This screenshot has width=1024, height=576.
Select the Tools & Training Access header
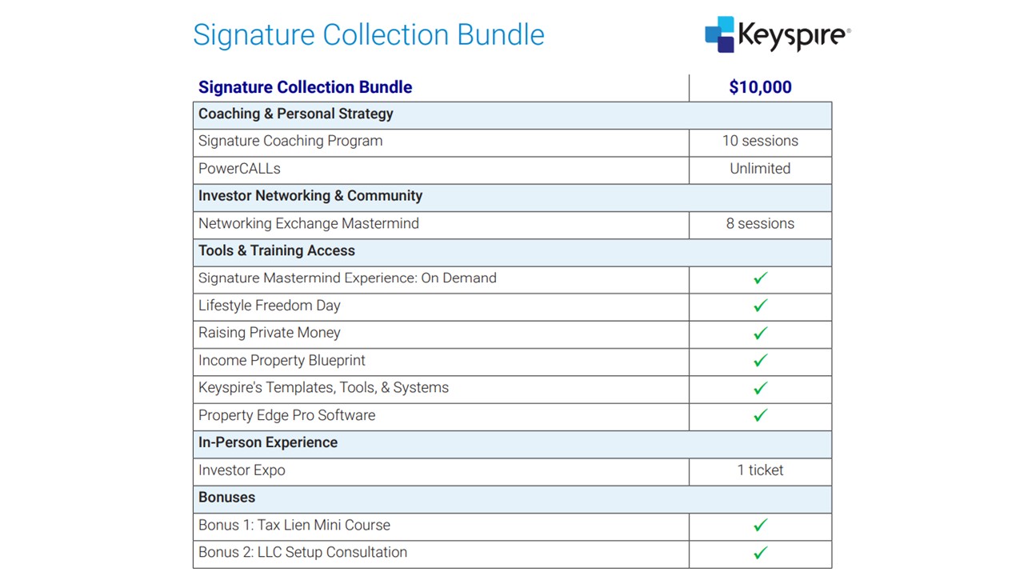click(x=277, y=250)
